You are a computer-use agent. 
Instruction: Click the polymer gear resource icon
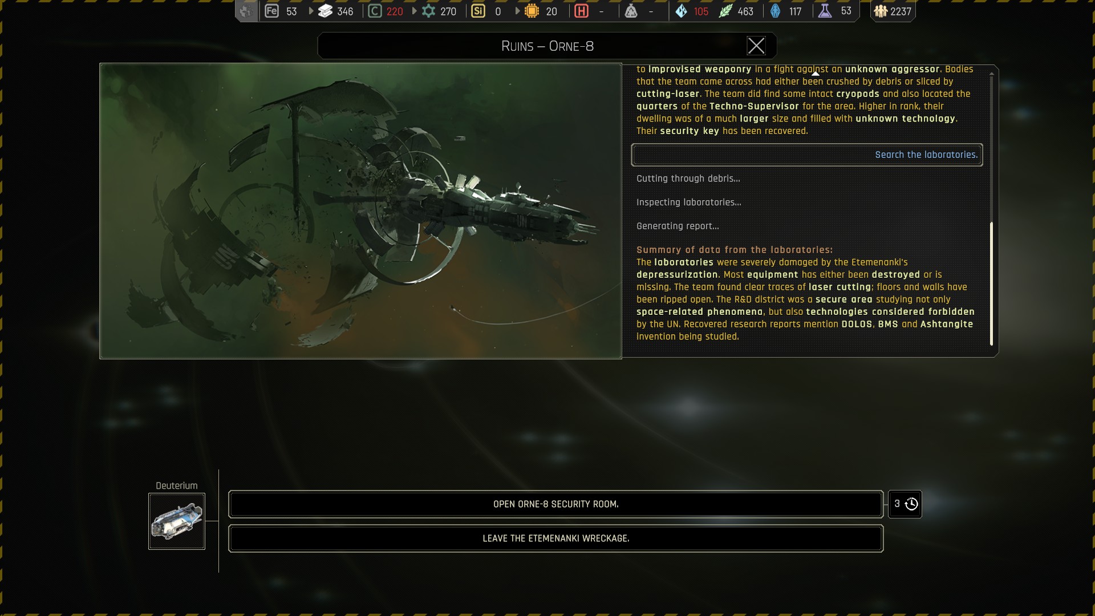coord(428,11)
